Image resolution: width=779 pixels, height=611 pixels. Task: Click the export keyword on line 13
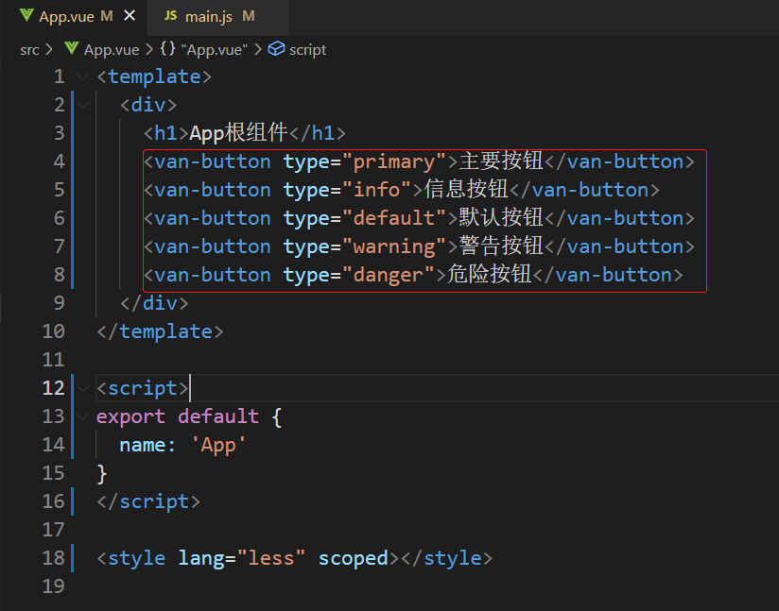[x=130, y=416]
